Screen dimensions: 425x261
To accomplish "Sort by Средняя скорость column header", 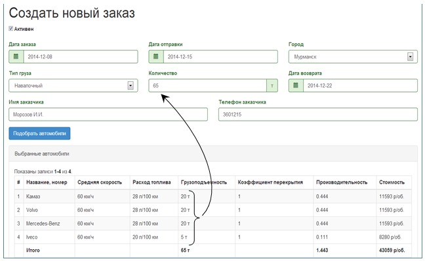I will 100,182.
